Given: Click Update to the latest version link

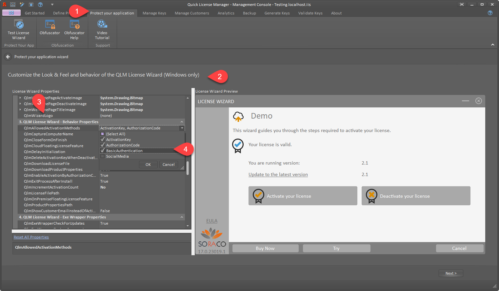Looking at the screenshot, I should coord(278,174).
